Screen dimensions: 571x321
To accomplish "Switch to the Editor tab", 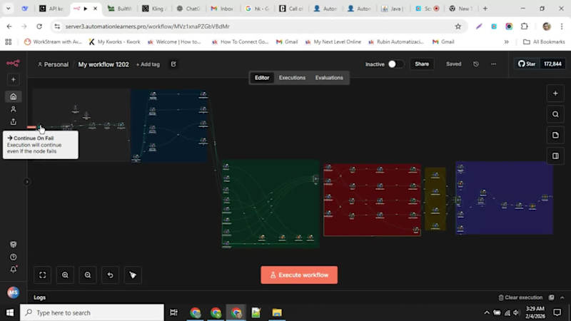I will tap(262, 78).
